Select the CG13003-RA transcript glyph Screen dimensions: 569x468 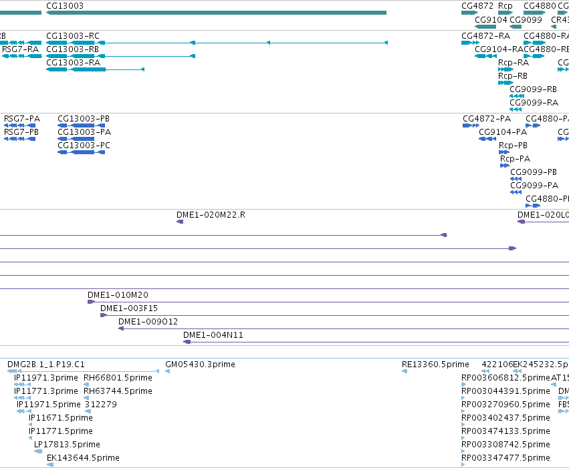pyautogui.click(x=95, y=69)
